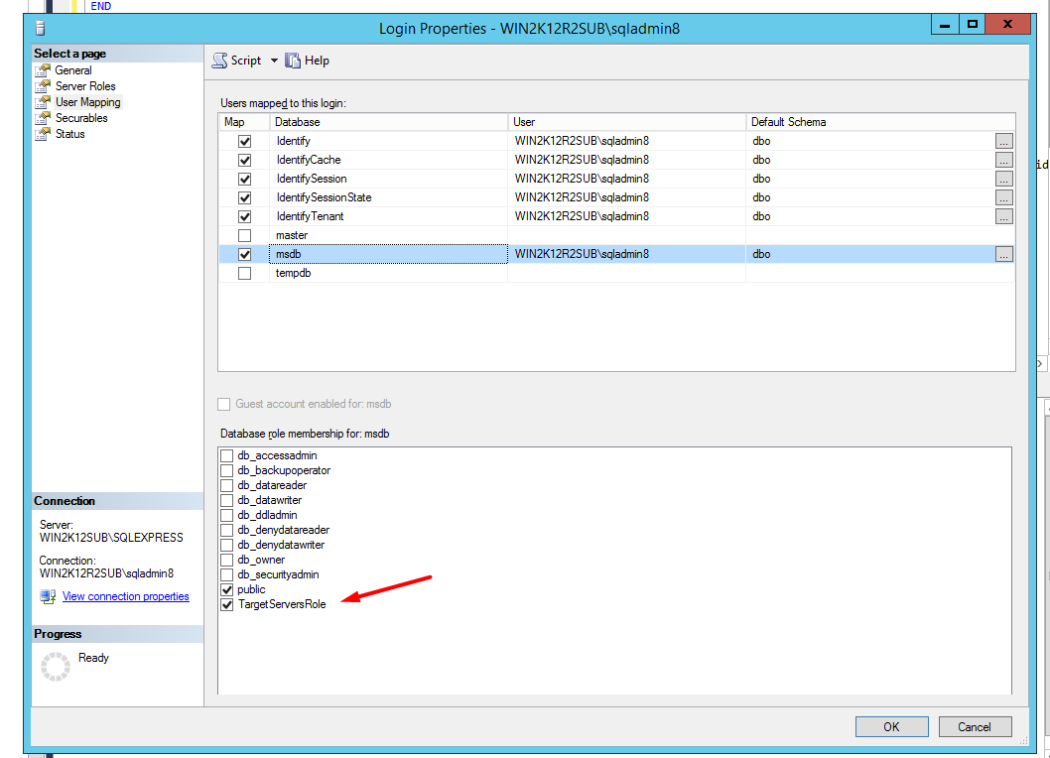Click the Securables page icon
Screen dimensions: 1050x758
click(43, 118)
